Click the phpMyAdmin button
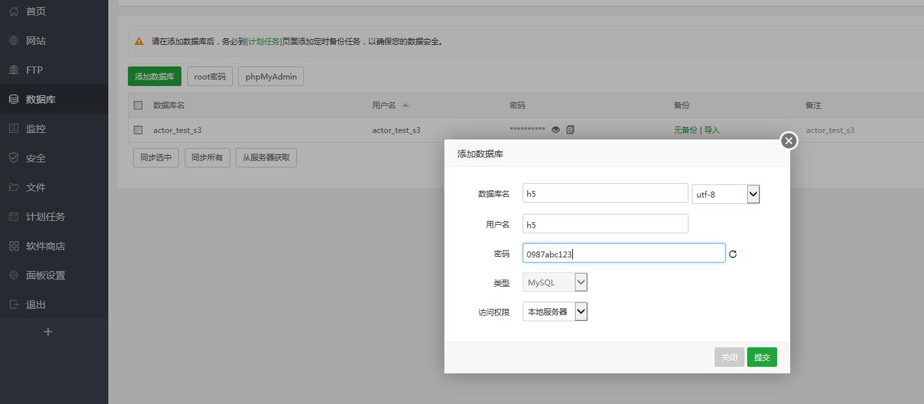924x404 pixels. 271,76
